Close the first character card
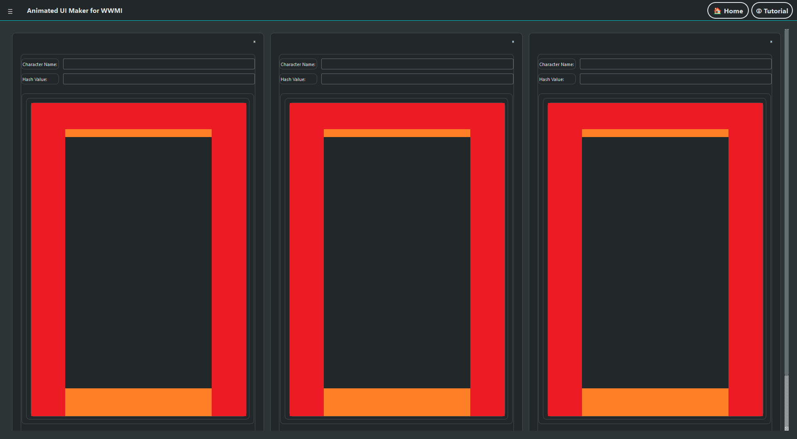 (254, 42)
